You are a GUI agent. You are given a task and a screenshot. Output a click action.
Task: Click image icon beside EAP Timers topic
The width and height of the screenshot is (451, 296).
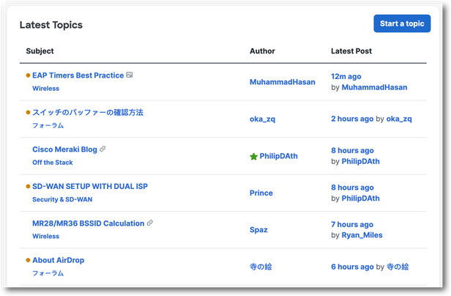pyautogui.click(x=130, y=75)
